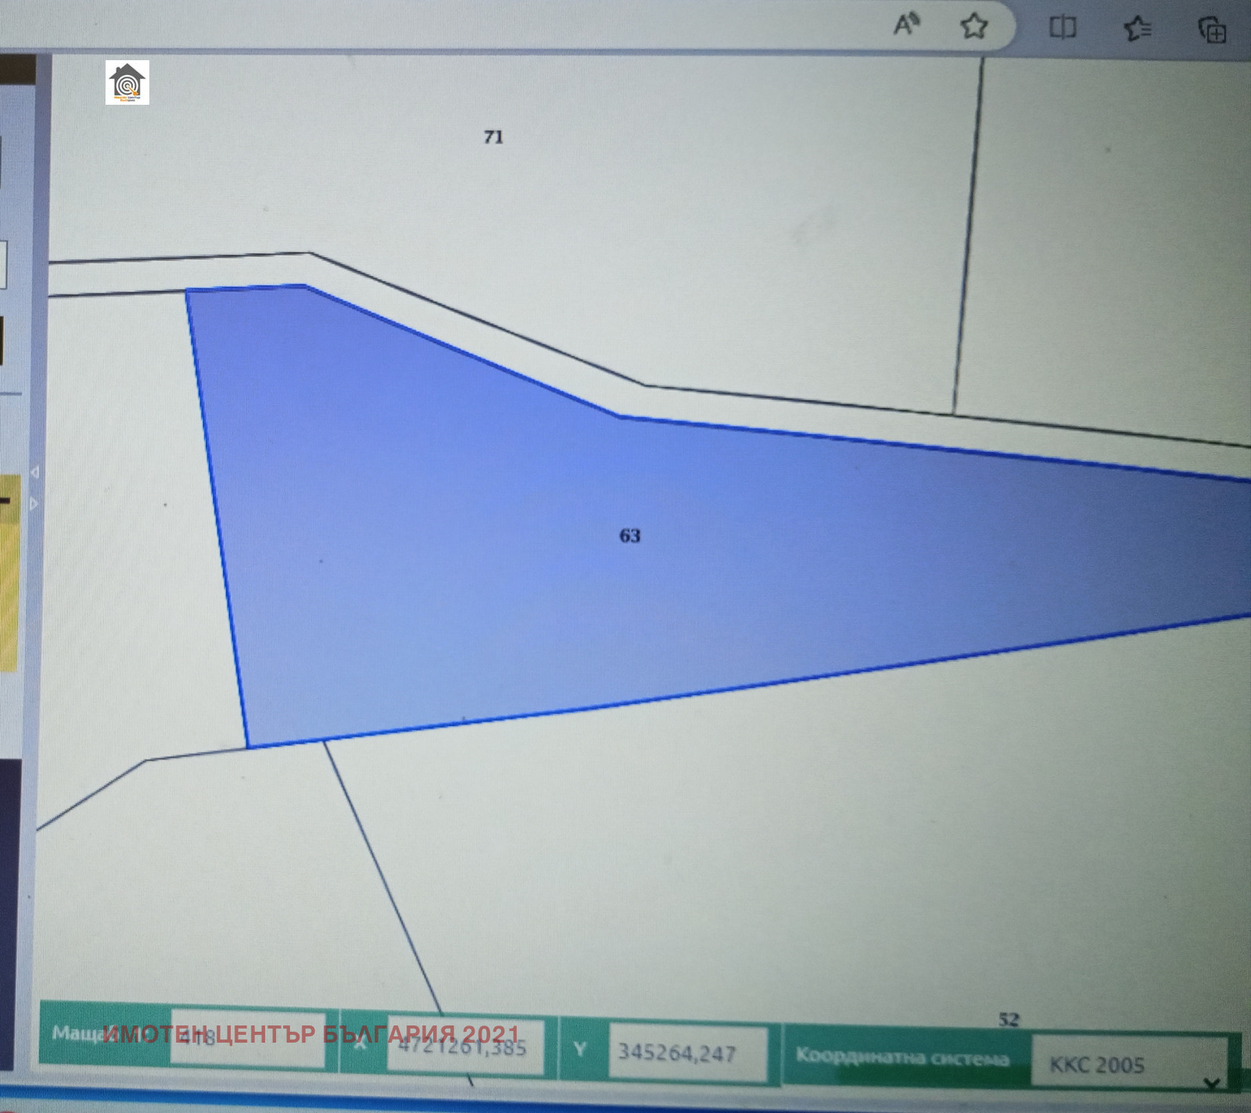
Task: Click the Y coordinate field showing 345264,247
Action: tap(686, 1053)
